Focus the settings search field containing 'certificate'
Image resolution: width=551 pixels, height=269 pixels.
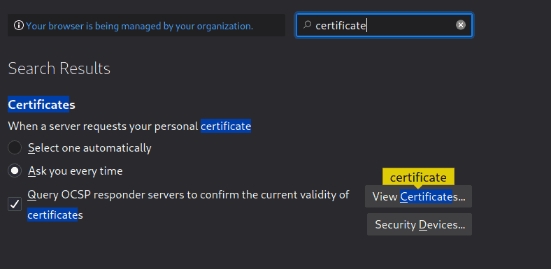click(x=384, y=25)
